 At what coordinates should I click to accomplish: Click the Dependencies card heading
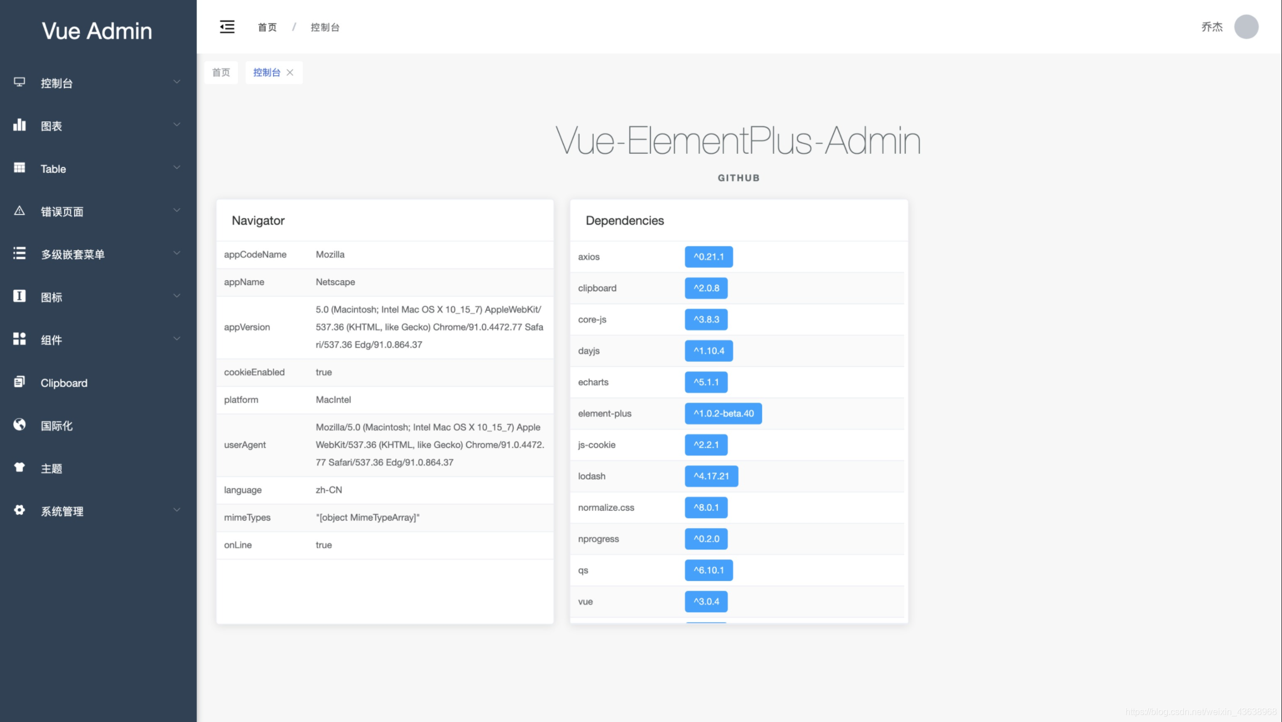(x=625, y=221)
